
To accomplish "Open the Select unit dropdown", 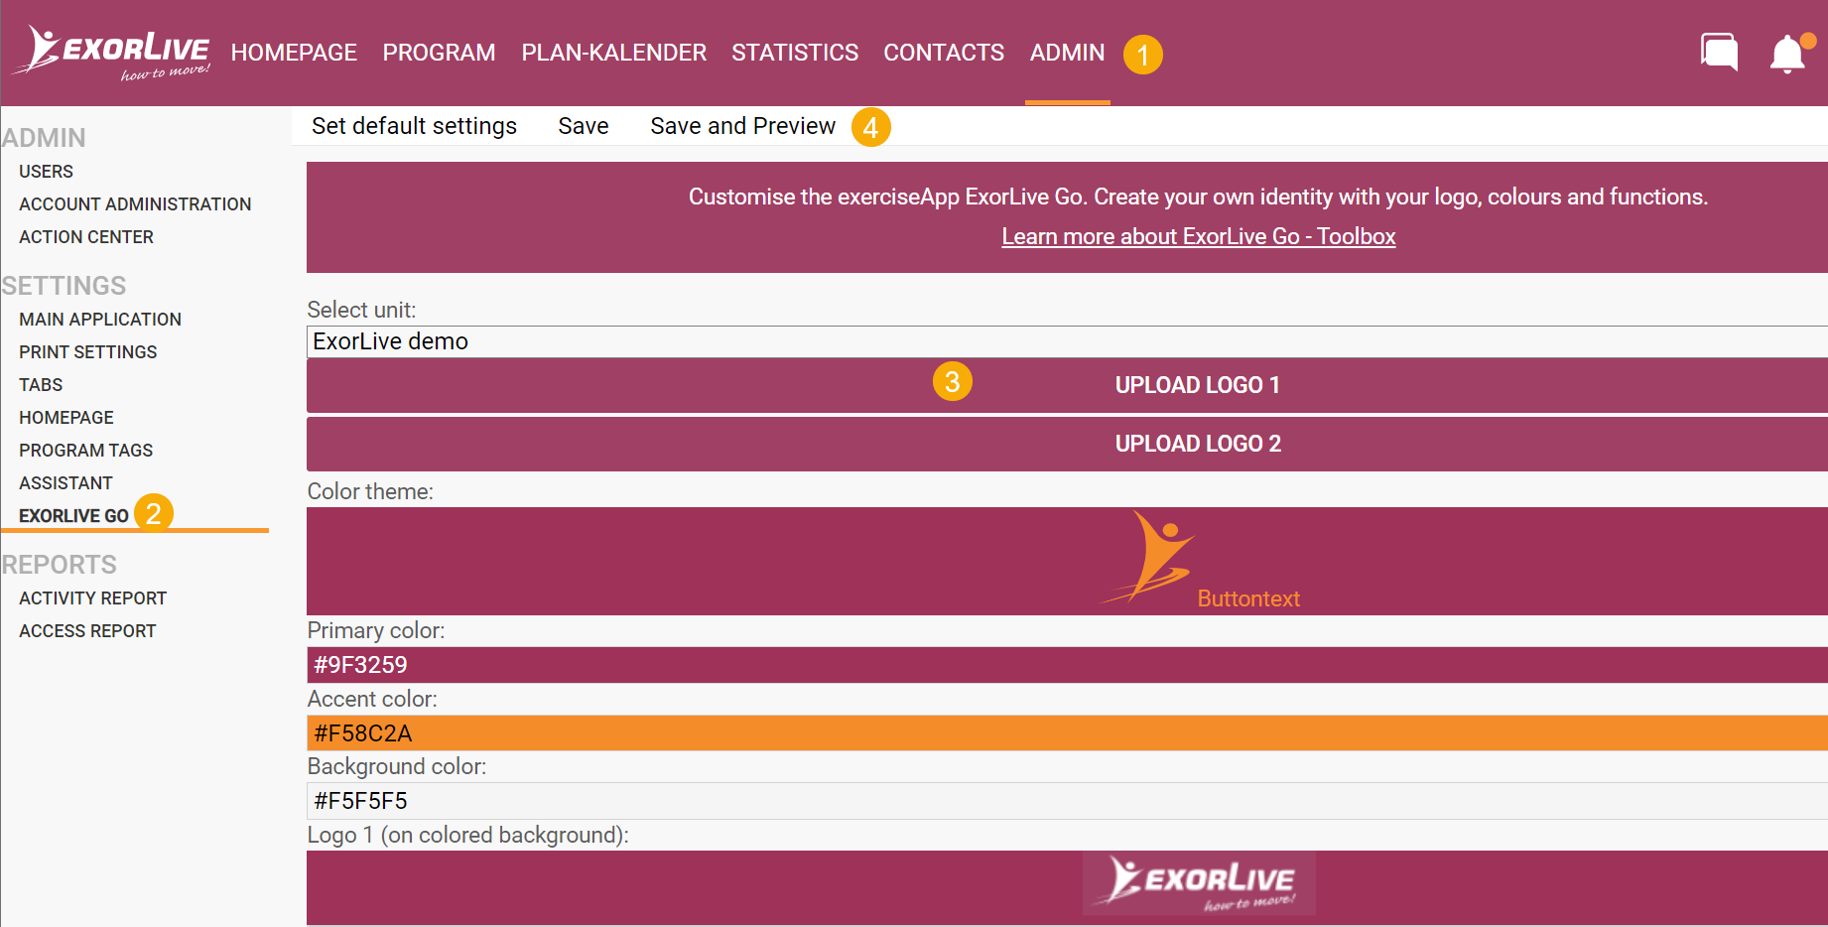I will [x=1067, y=341].
